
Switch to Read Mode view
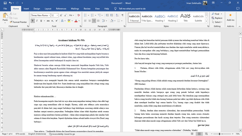point(192,134)
